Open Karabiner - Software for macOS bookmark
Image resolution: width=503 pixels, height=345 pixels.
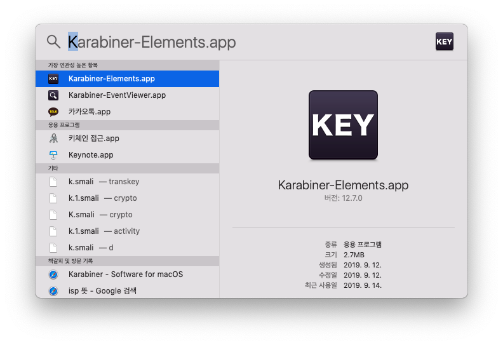(128, 274)
